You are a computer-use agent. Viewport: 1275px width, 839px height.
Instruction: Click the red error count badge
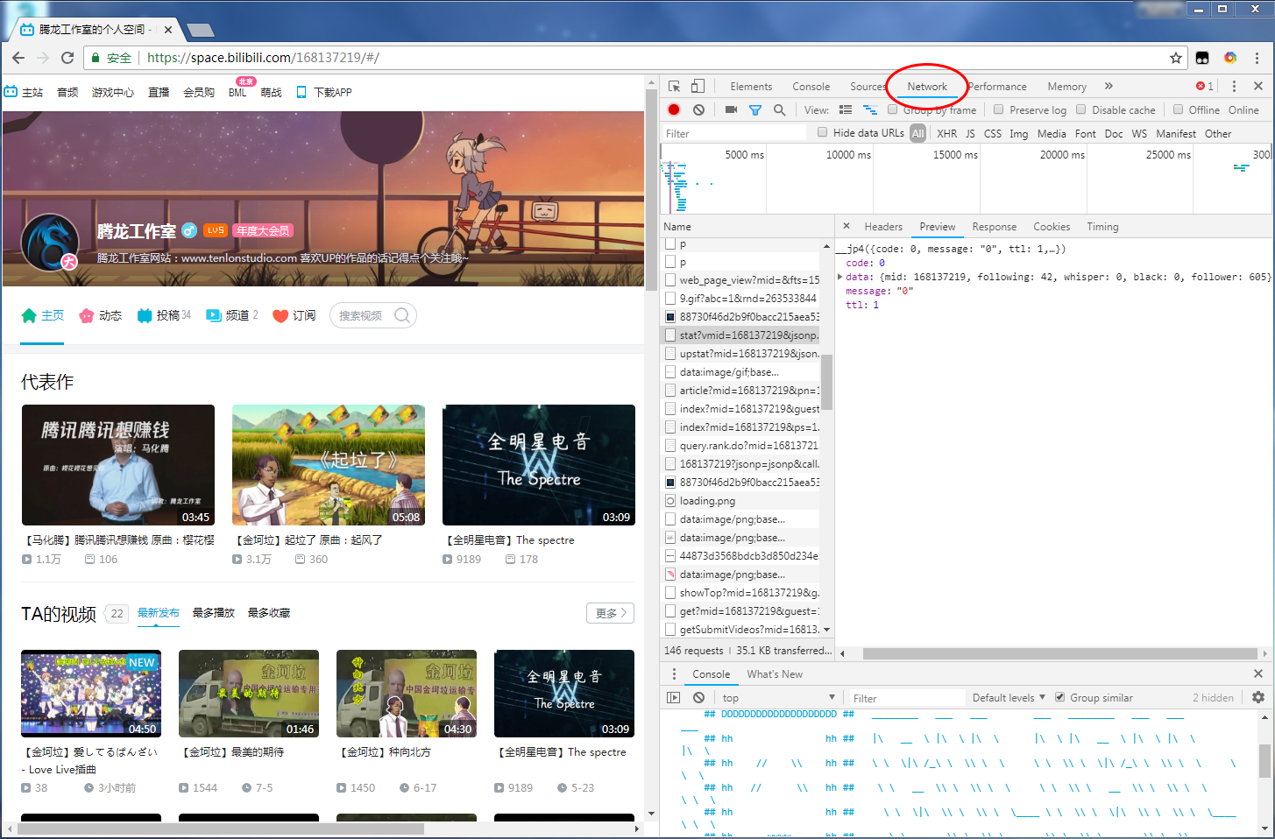pyautogui.click(x=1205, y=87)
